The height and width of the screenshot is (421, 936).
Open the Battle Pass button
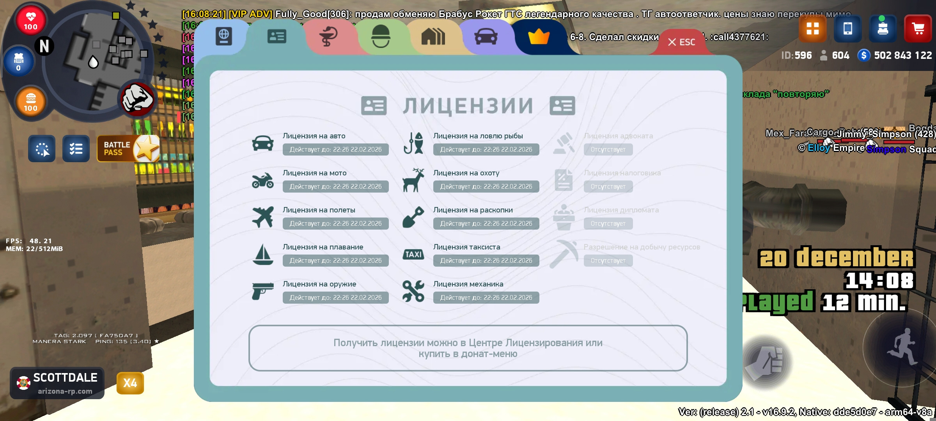(128, 149)
